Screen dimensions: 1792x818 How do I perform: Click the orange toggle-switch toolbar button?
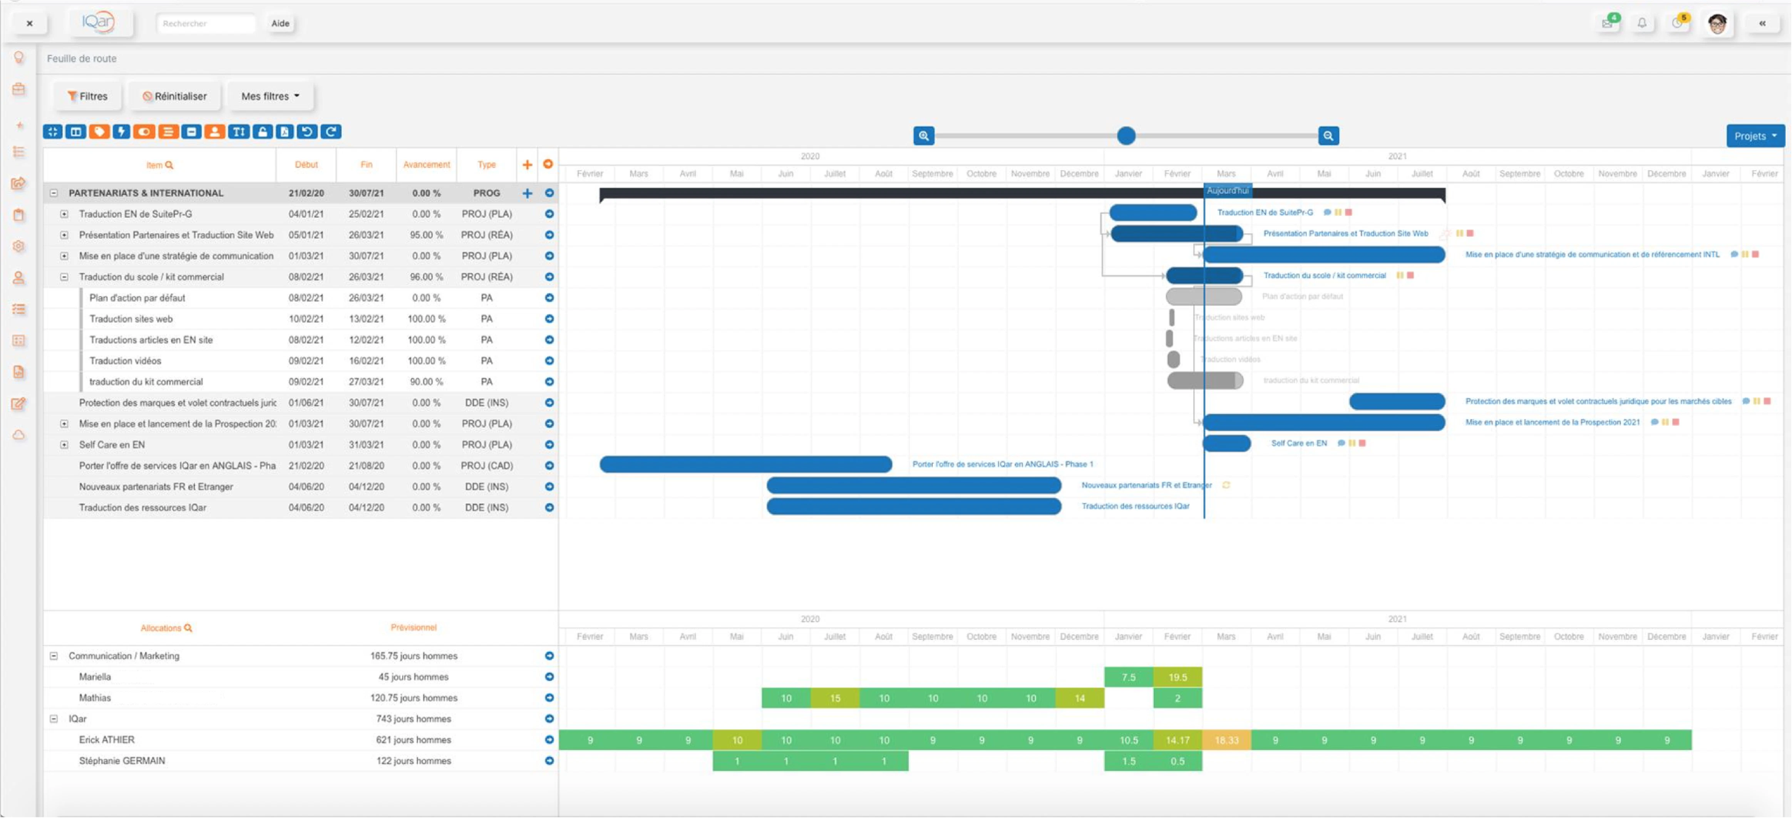click(x=145, y=132)
